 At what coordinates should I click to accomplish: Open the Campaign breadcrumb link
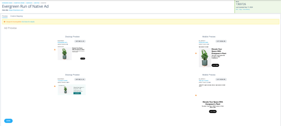[x=29, y=3]
